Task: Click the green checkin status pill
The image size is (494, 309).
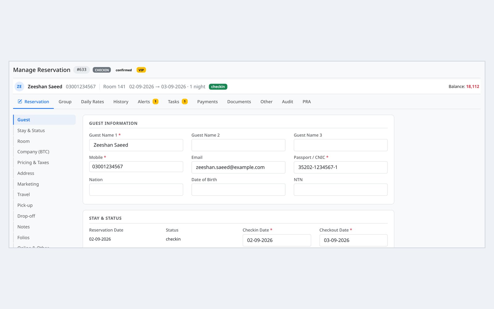Action: tap(218, 87)
